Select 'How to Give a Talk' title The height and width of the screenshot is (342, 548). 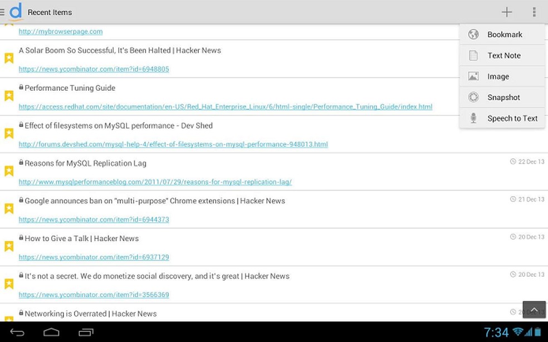pyautogui.click(x=81, y=238)
